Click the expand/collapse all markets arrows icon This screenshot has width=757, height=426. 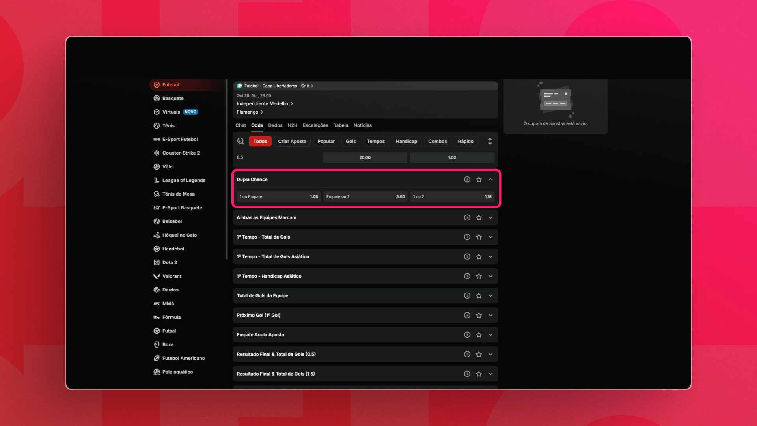(x=490, y=141)
